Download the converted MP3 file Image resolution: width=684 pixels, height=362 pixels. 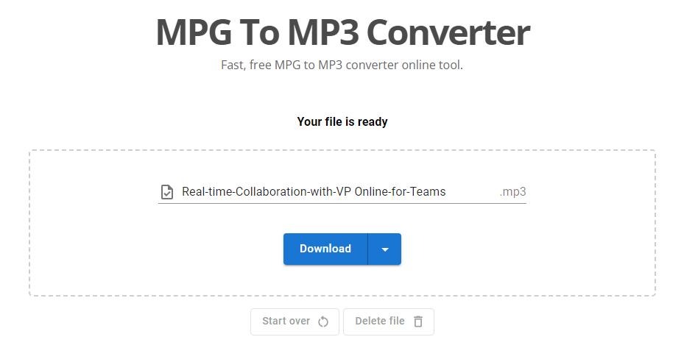pos(325,249)
